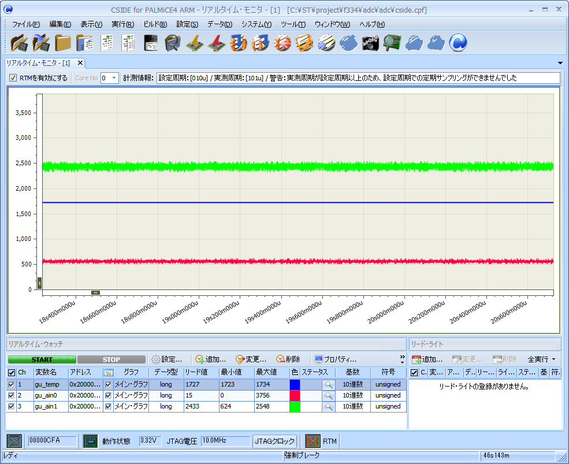This screenshot has height=464, width=569.
Task: Open the tab list dropdown arrow at right
Action: [560, 63]
